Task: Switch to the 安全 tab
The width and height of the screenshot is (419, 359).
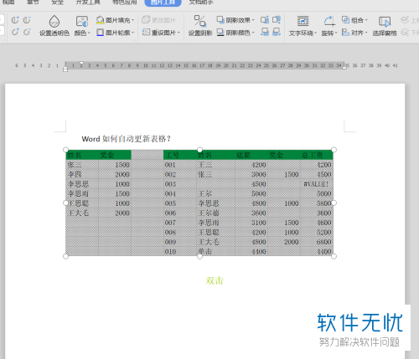Action: [58, 3]
